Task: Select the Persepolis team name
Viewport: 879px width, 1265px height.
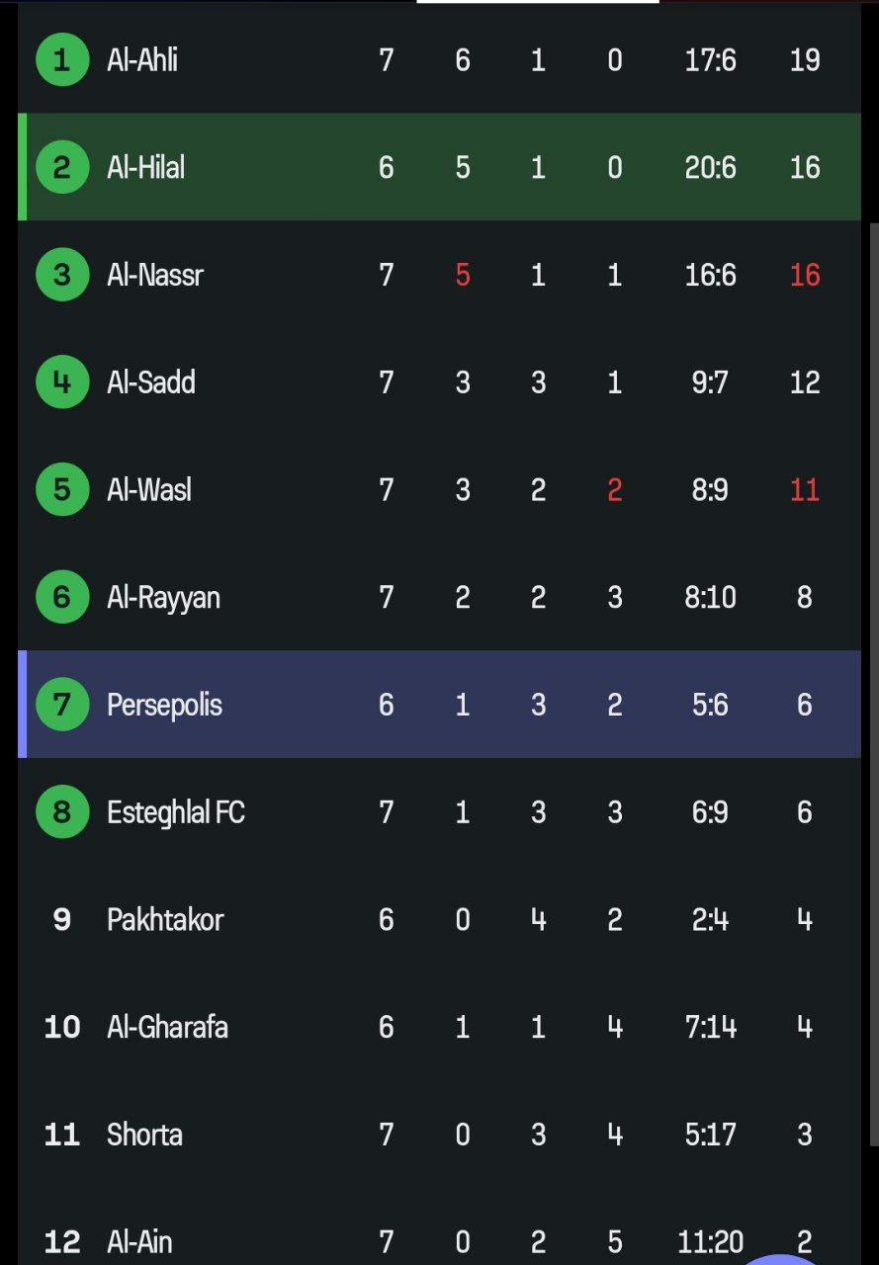Action: [164, 705]
